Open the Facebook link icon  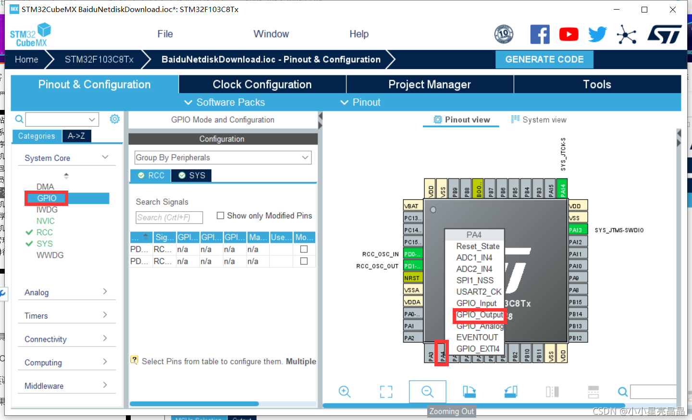(x=540, y=34)
